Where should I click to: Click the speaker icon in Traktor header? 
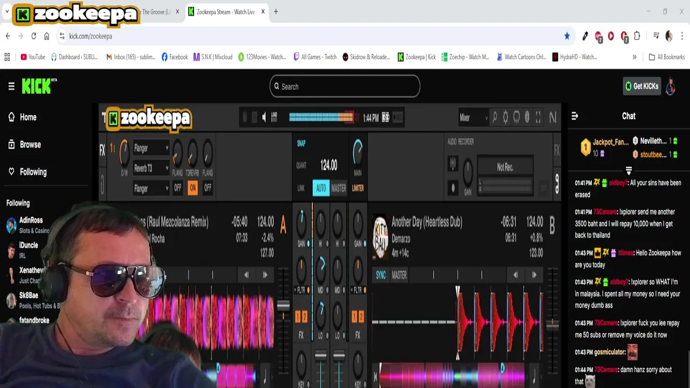pos(264,117)
